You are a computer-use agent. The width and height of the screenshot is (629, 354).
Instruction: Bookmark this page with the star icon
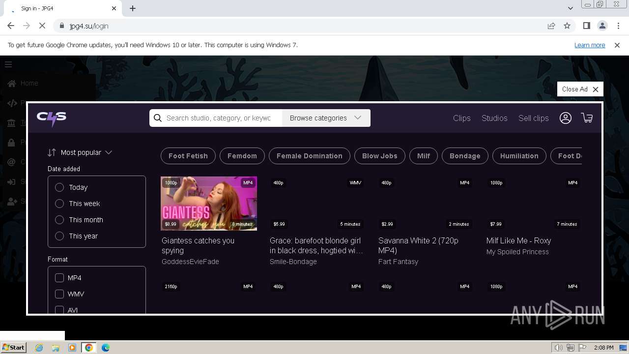(x=567, y=26)
